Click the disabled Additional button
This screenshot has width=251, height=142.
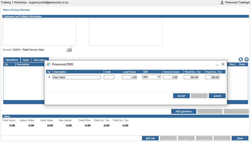[x=168, y=138]
